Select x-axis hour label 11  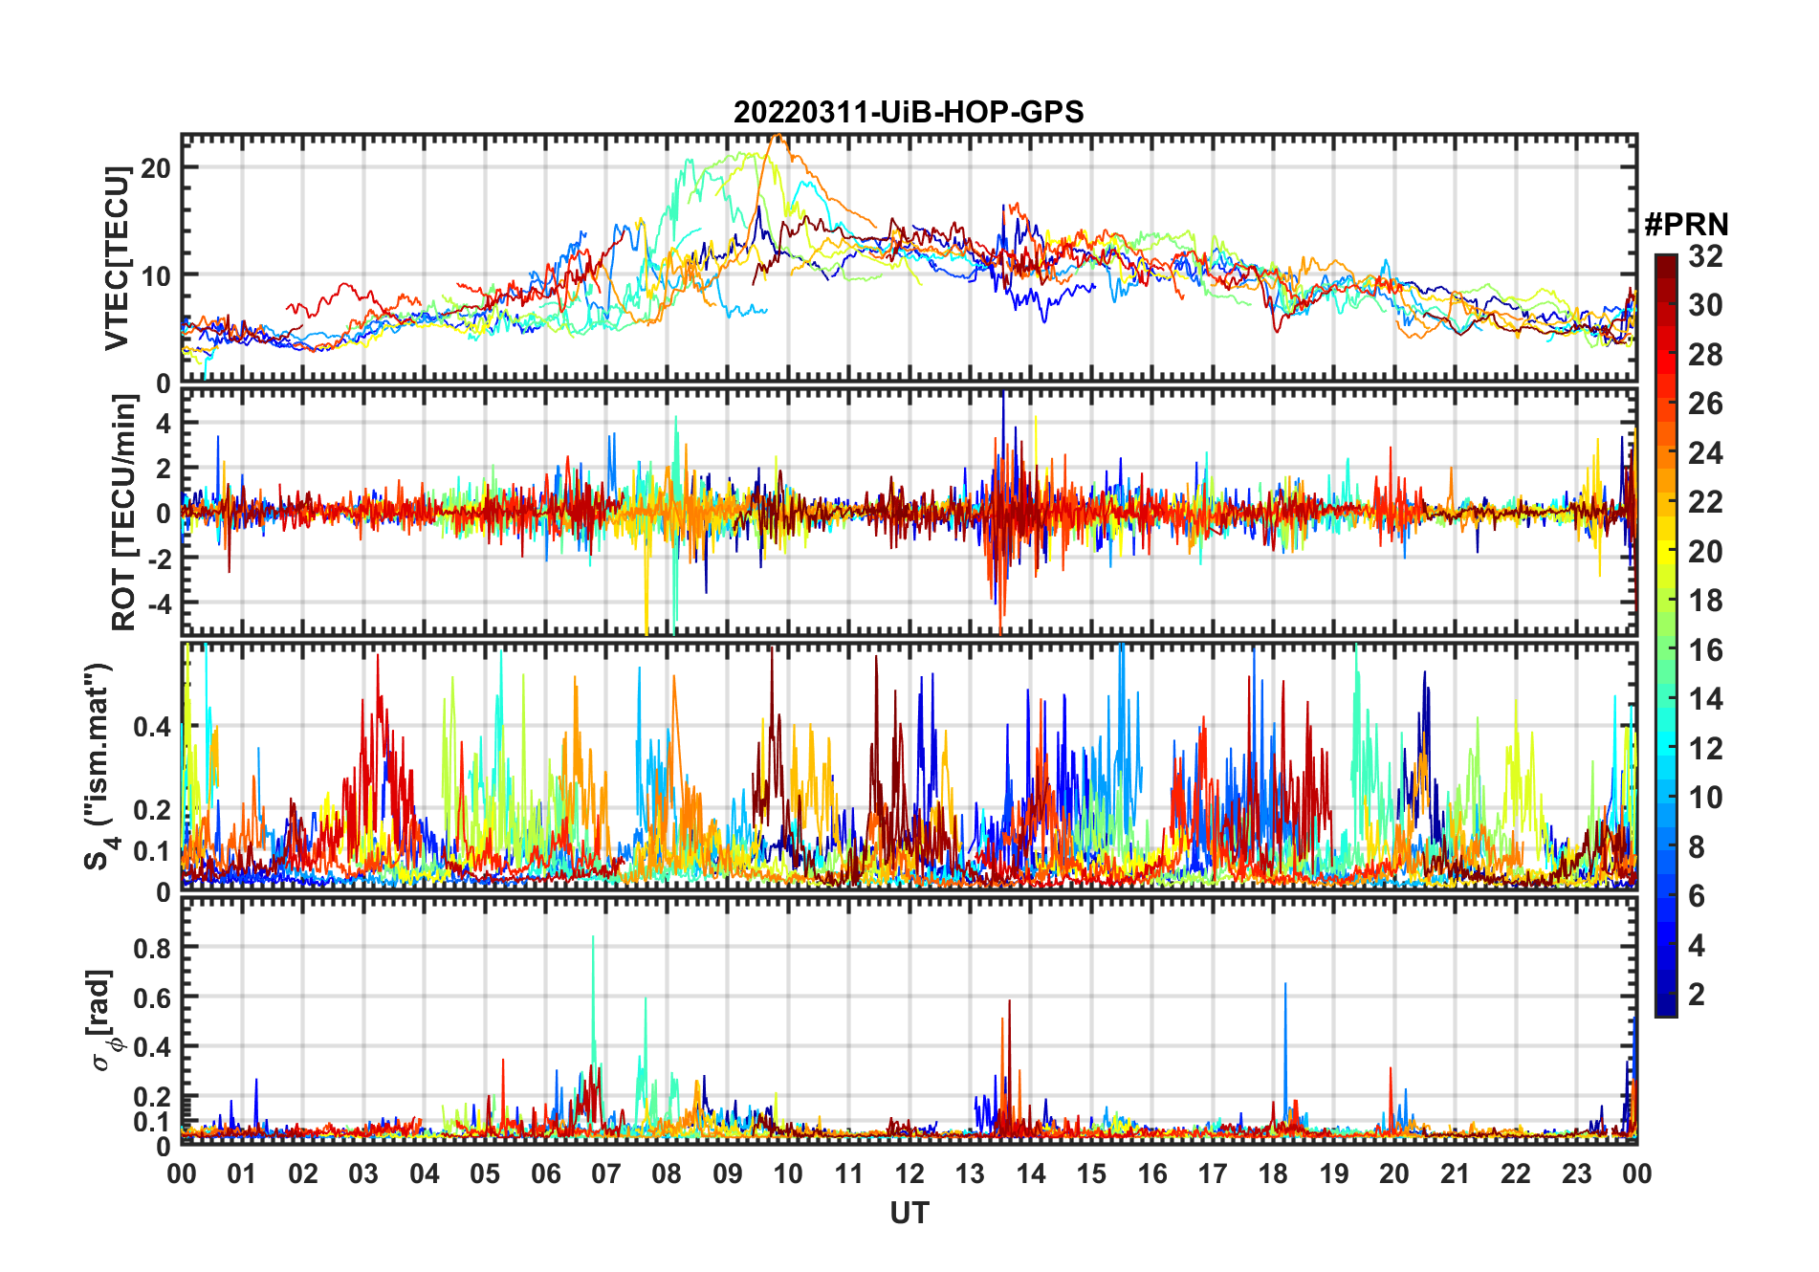click(849, 1173)
